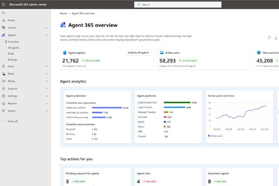Go to Home breadcrumb link
Image resolution: width=279 pixels, height=186 pixels.
point(63,13)
